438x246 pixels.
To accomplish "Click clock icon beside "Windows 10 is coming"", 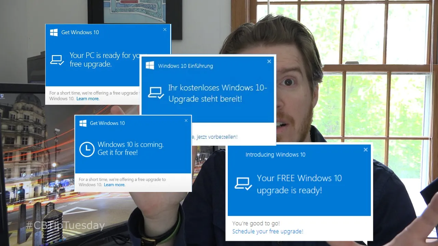I will 87,149.
